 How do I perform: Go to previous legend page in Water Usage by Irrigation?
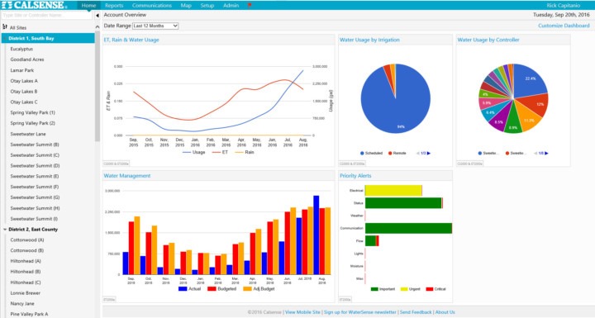tap(418, 154)
